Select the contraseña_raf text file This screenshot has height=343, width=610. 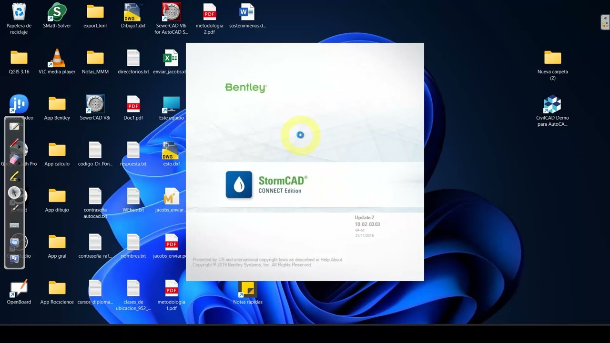click(x=95, y=247)
